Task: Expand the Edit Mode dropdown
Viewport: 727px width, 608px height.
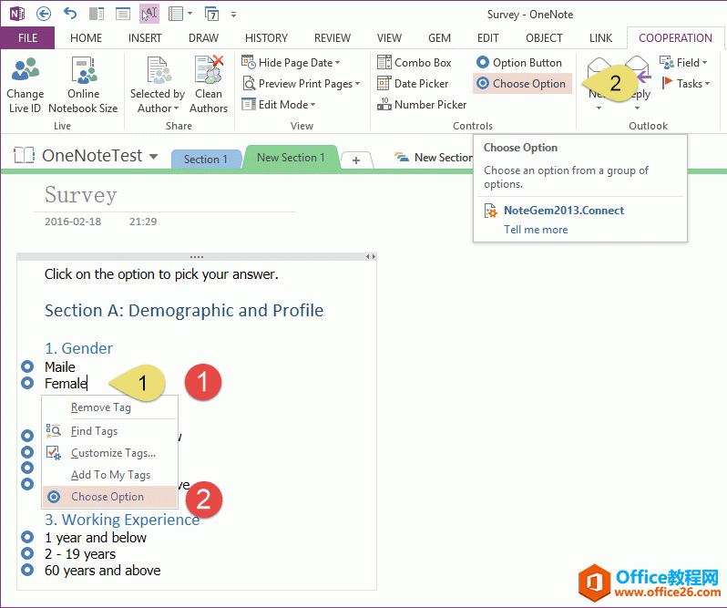Action: click(313, 105)
